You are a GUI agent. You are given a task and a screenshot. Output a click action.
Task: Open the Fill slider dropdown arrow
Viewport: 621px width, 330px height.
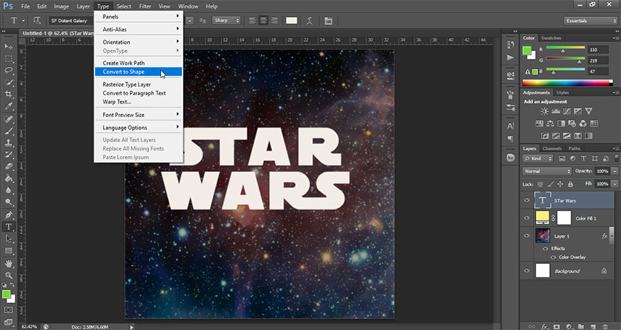click(x=615, y=185)
